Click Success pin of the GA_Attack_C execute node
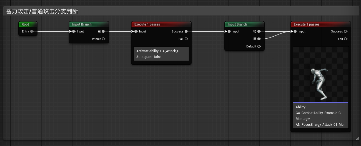The height and width of the screenshot is (146, 361). 186,31
